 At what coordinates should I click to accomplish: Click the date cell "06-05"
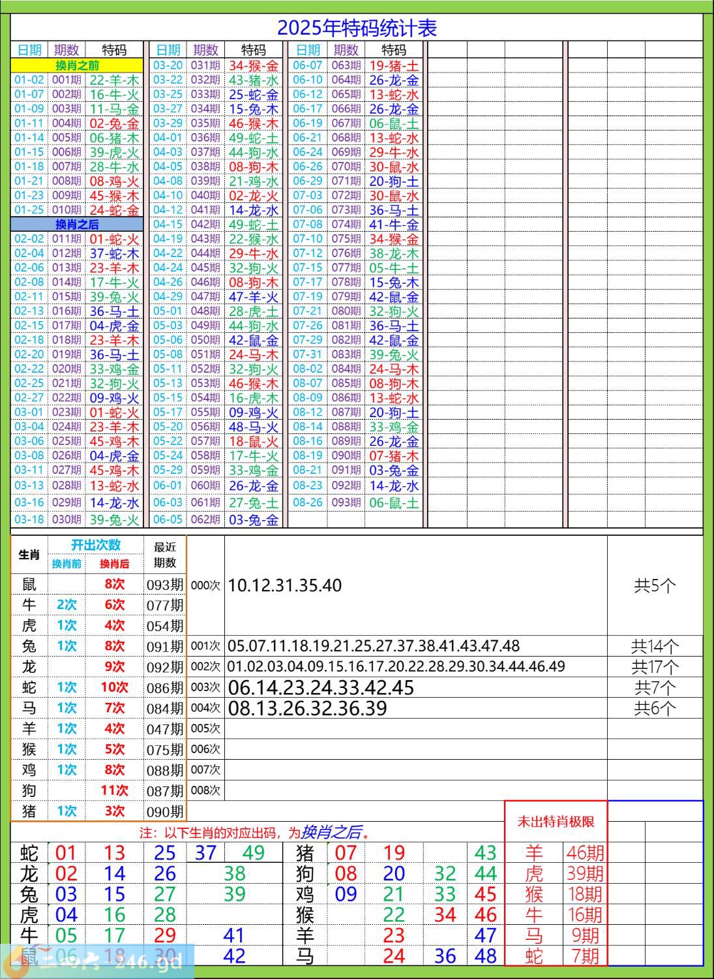pos(168,520)
